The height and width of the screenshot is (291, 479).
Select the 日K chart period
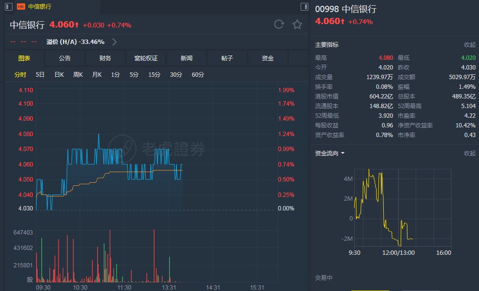point(59,75)
